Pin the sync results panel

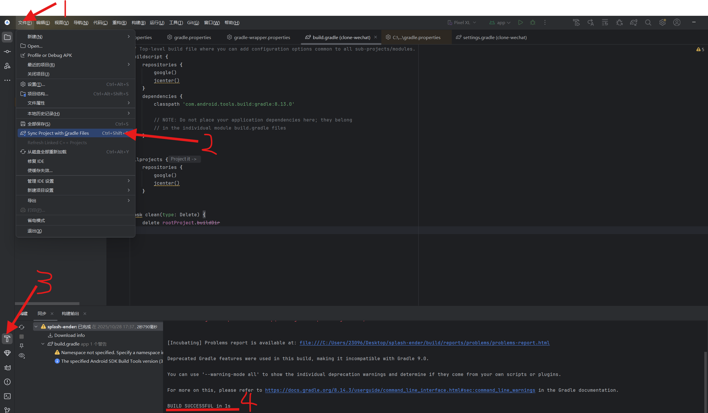pos(22,346)
